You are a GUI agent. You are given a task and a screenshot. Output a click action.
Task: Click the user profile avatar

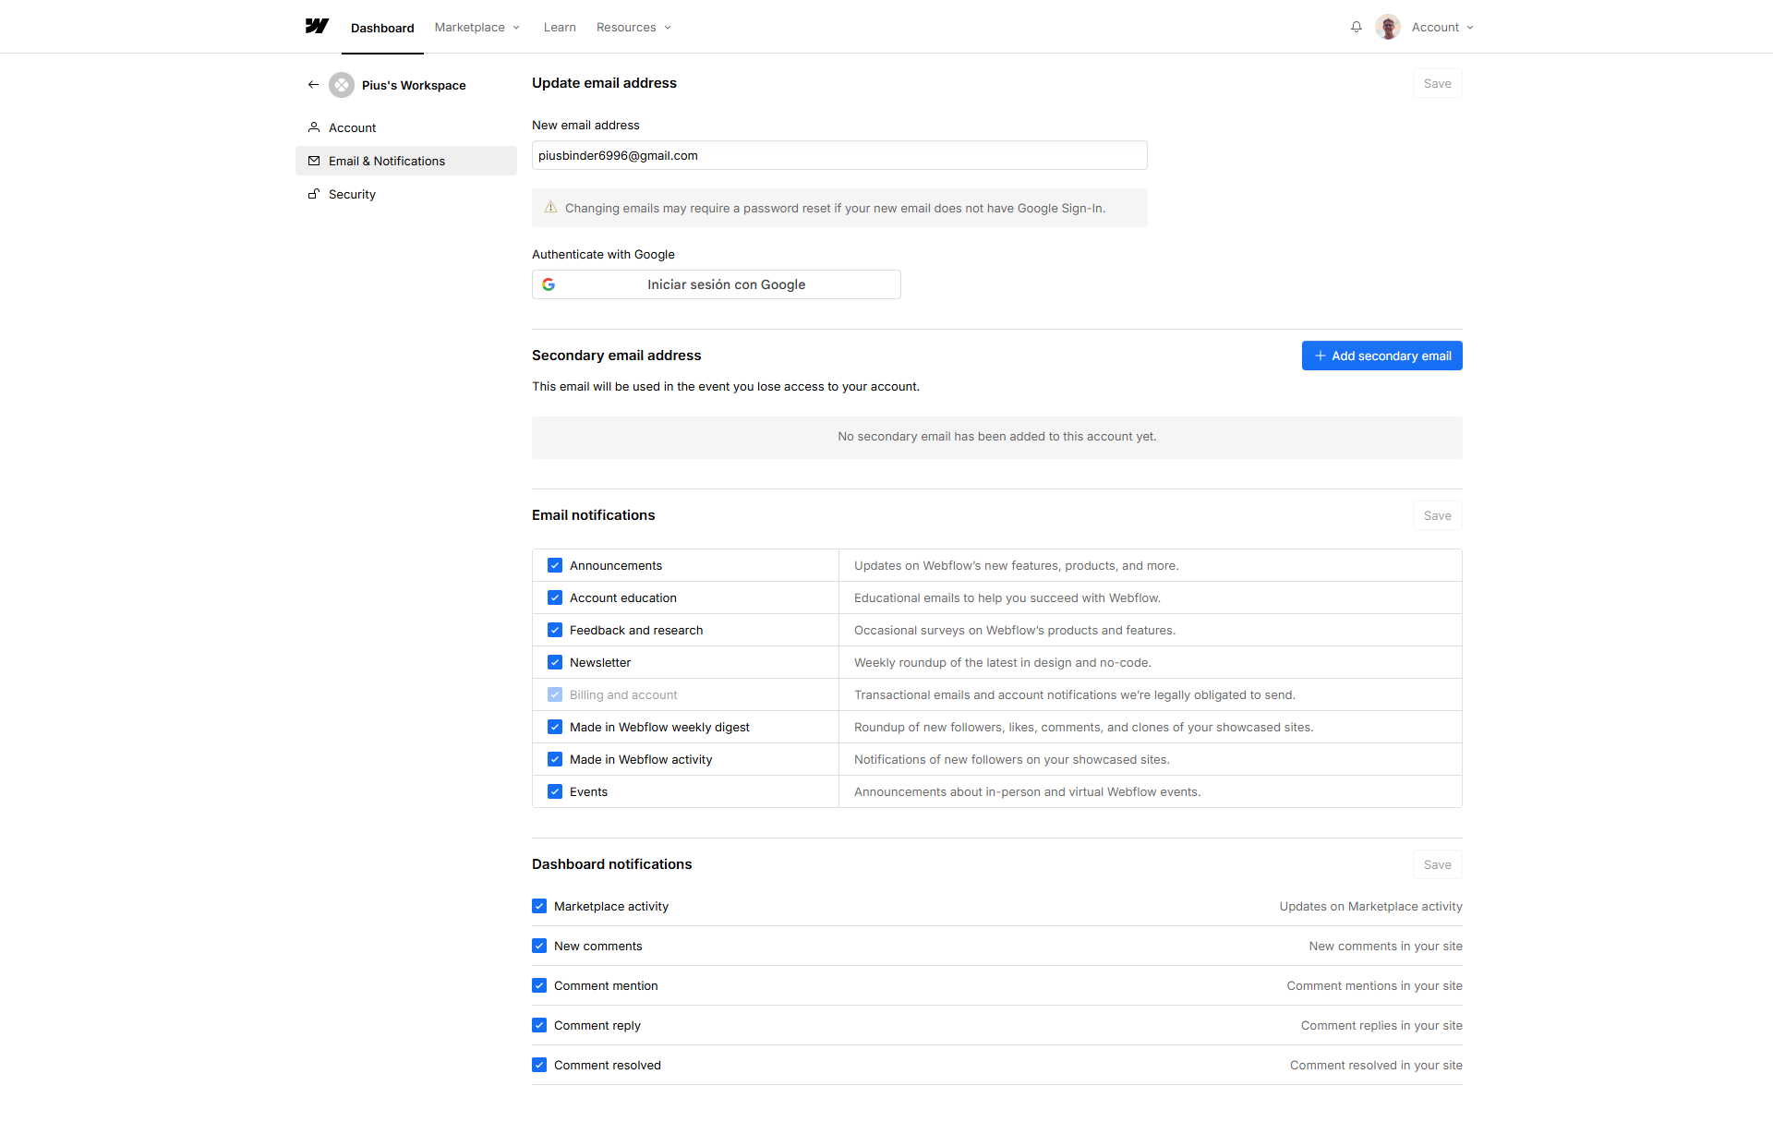[x=1388, y=27]
